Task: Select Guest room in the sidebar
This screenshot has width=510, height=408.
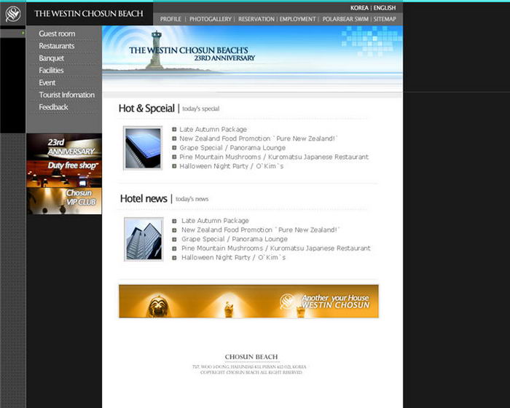Action: click(x=57, y=34)
